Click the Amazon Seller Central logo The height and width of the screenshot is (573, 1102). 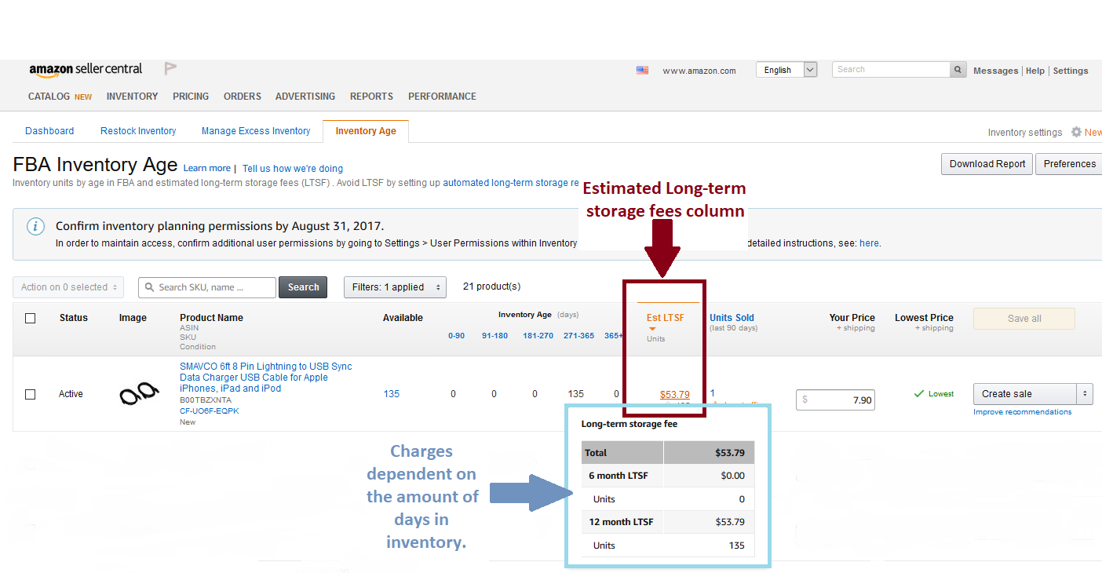pyautogui.click(x=86, y=69)
